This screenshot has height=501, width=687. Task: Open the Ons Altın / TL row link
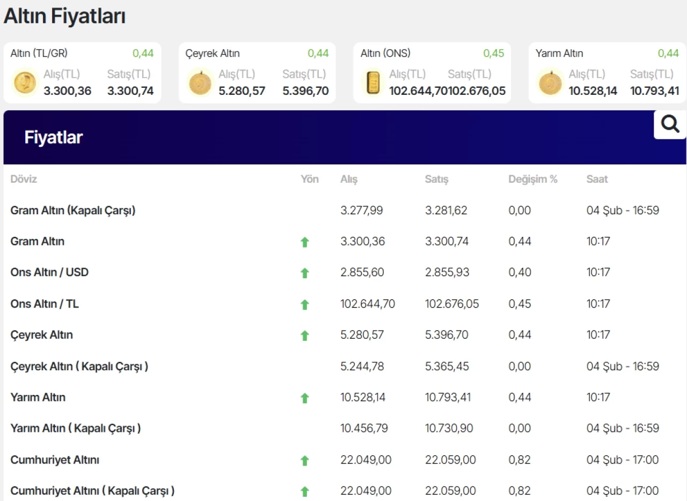tap(45, 304)
